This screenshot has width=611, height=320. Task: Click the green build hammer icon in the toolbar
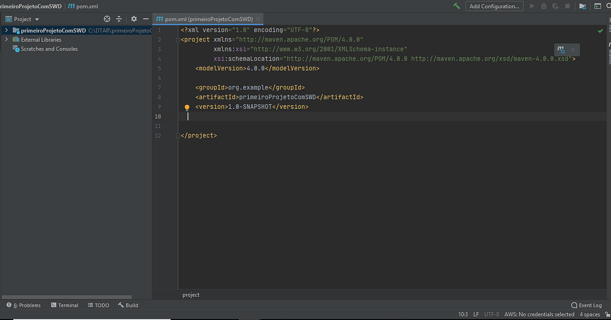click(x=456, y=6)
